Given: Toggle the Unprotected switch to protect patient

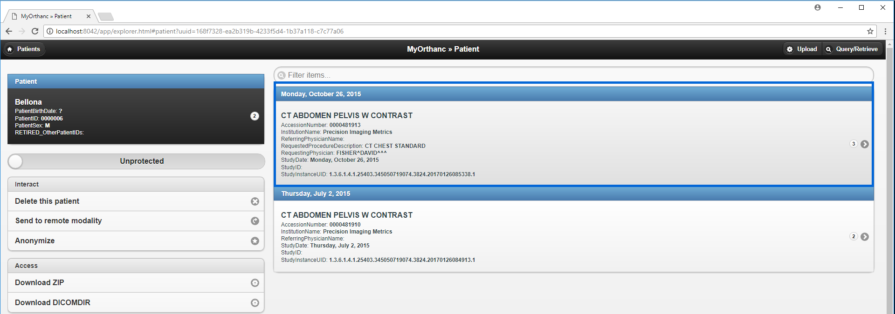Looking at the screenshot, I should click(x=16, y=161).
